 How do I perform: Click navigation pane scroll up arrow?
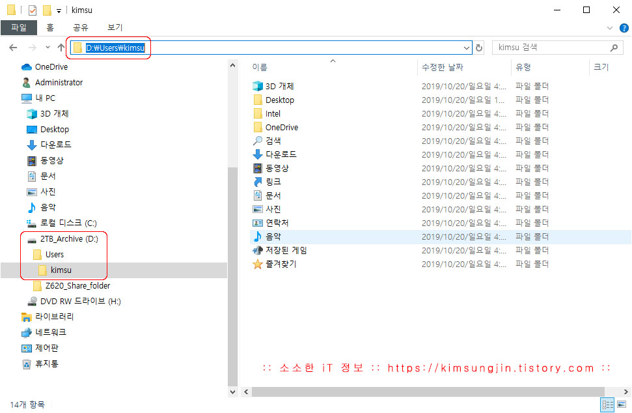pyautogui.click(x=232, y=65)
